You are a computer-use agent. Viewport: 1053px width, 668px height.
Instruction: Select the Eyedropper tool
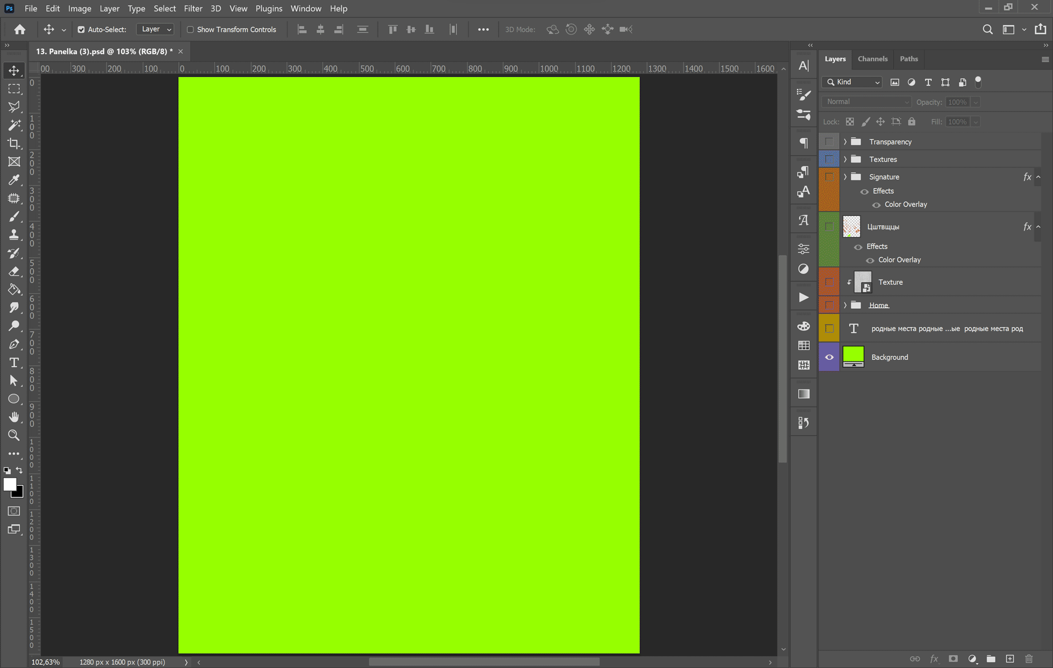(14, 180)
